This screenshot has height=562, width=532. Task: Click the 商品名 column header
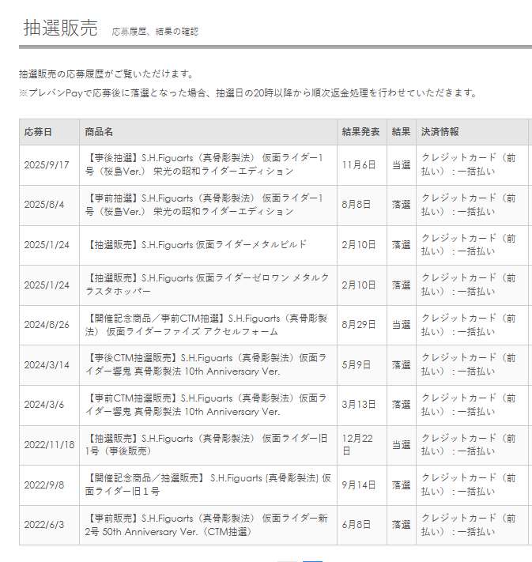pyautogui.click(x=100, y=132)
